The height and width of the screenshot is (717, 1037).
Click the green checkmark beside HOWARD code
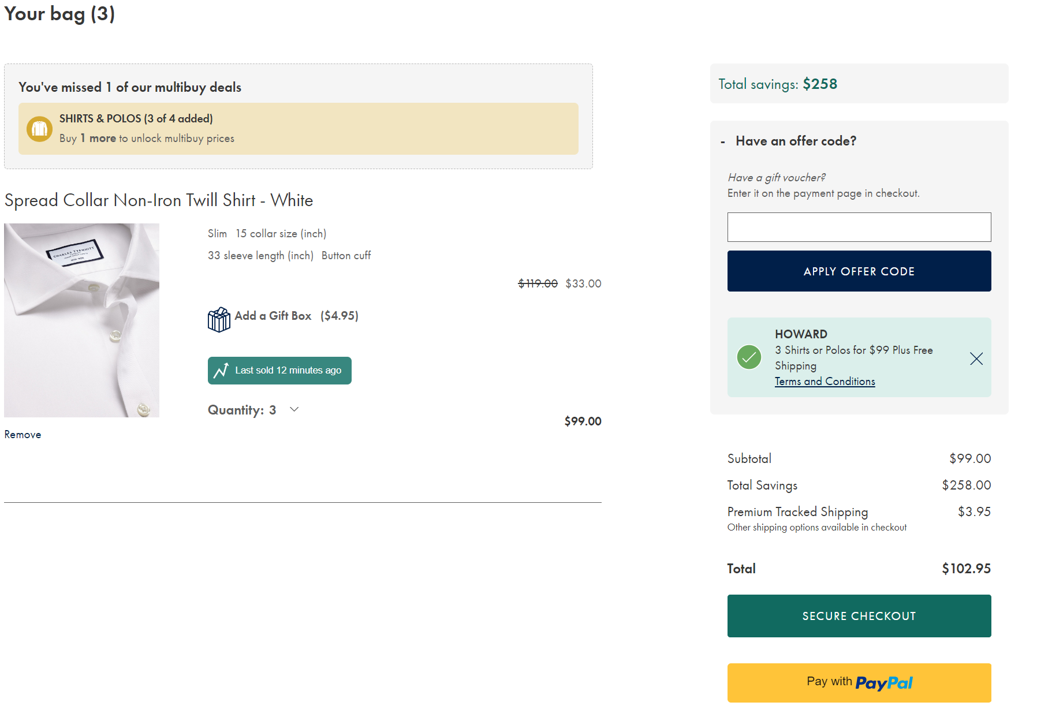tap(749, 357)
